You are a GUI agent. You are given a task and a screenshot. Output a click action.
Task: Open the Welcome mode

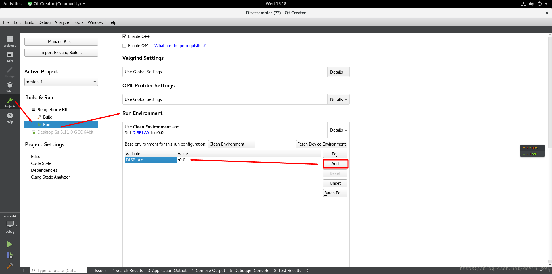(x=10, y=41)
